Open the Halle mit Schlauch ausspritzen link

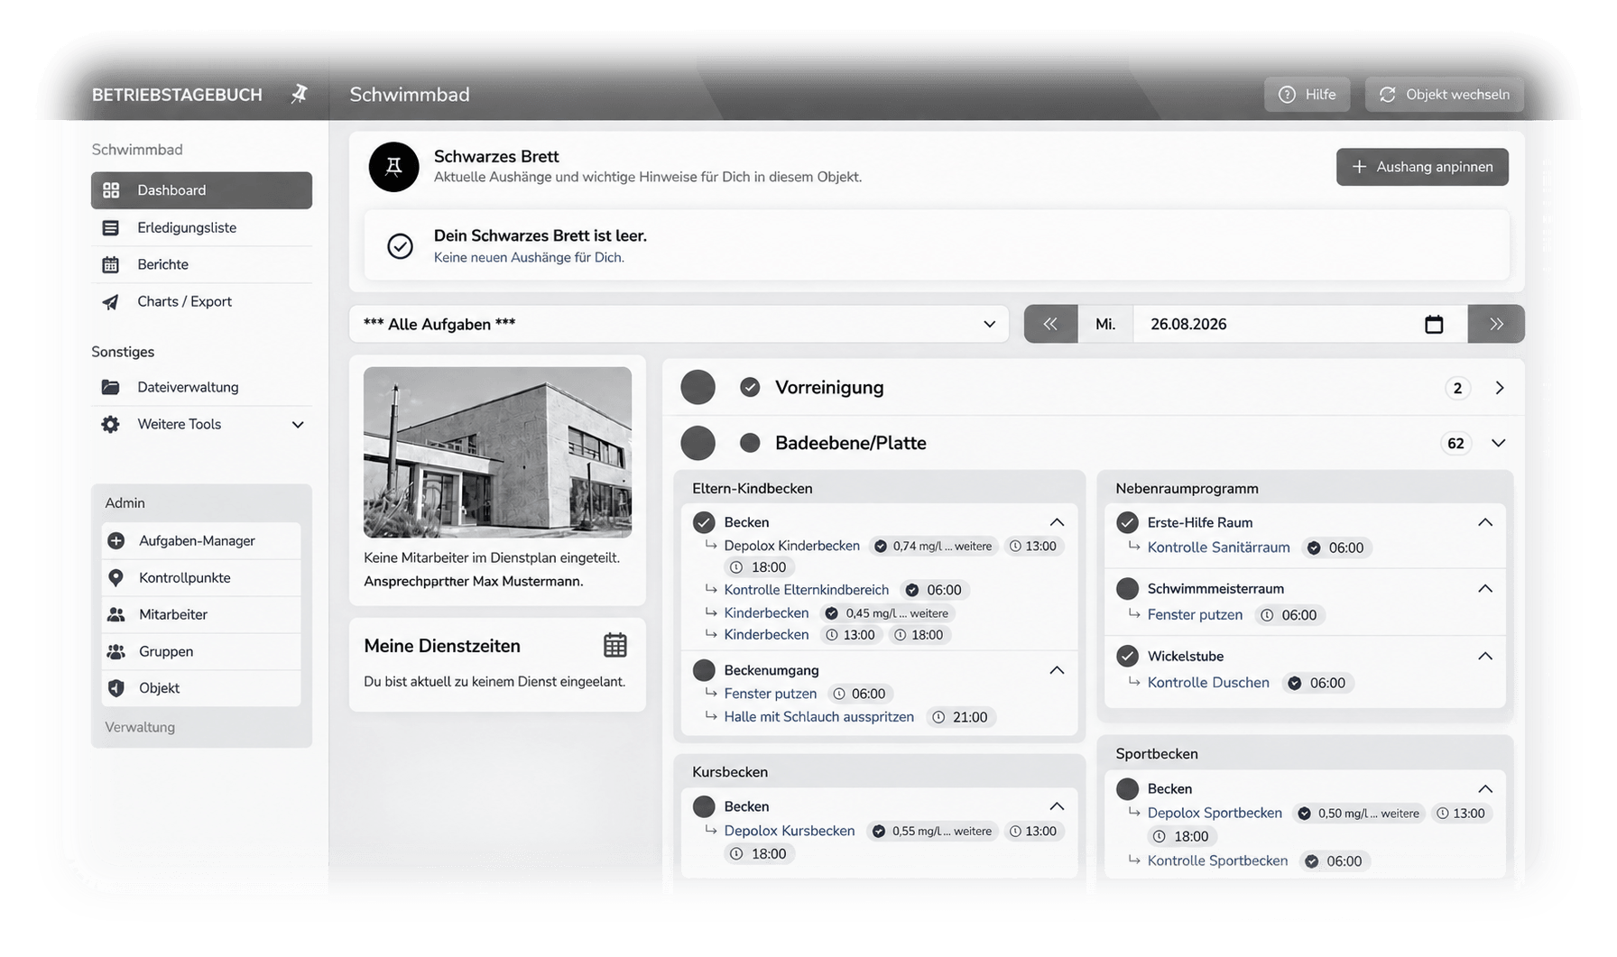pyautogui.click(x=818, y=717)
